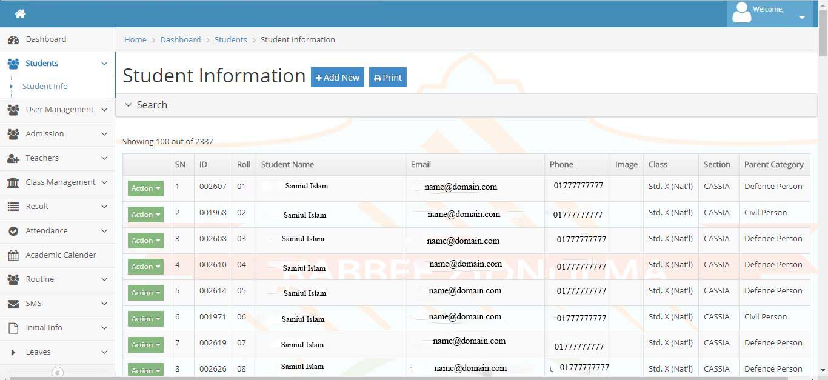Screen dimensions: 828x380
Task: Click the Add New button
Action: [x=338, y=78]
